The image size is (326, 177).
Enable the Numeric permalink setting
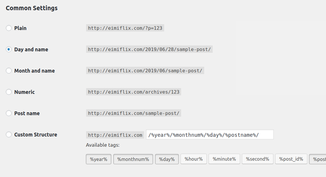[9, 92]
